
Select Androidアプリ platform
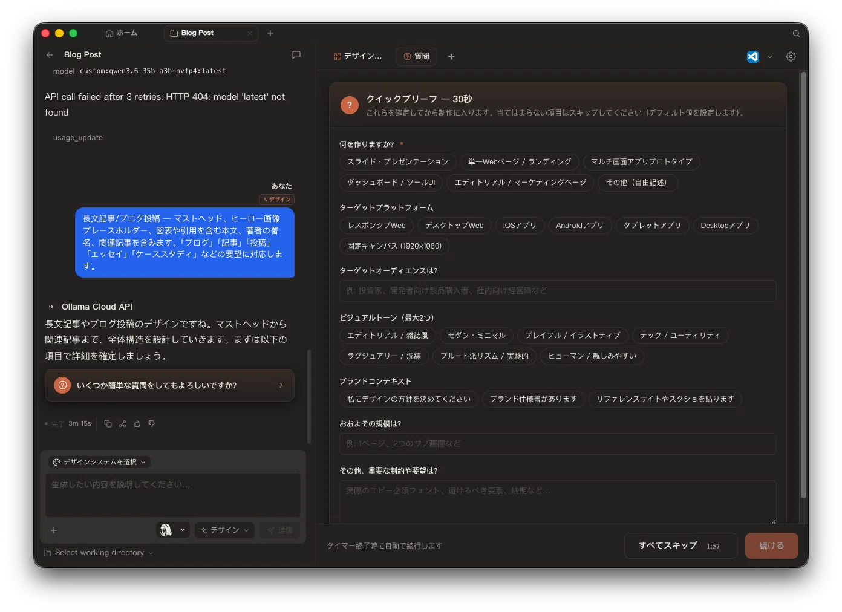pos(580,226)
